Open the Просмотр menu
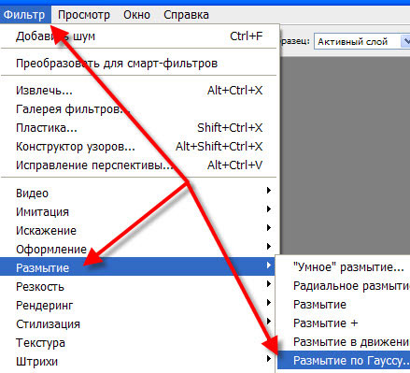Screen dimensions: 410x373 pos(84,15)
